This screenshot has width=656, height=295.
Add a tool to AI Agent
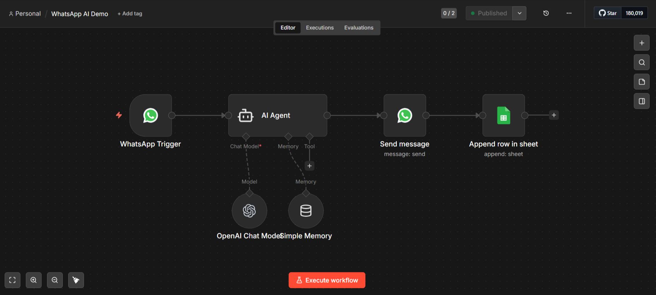pos(309,166)
